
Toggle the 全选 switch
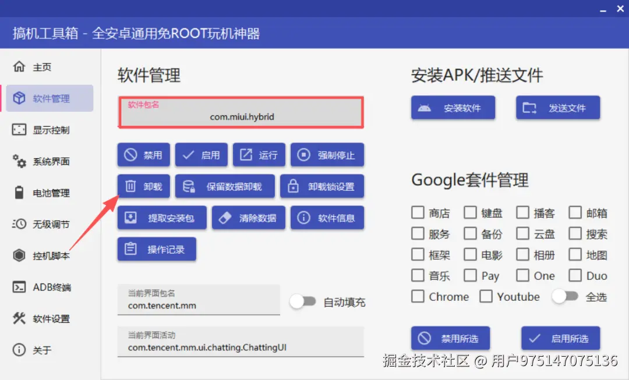[x=565, y=296]
